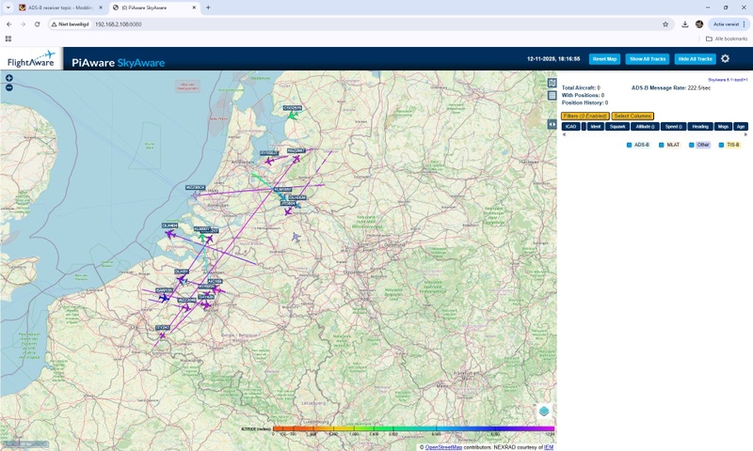The height and width of the screenshot is (451, 753).
Task: Click the FlightAware logo
Action: pyautogui.click(x=31, y=60)
